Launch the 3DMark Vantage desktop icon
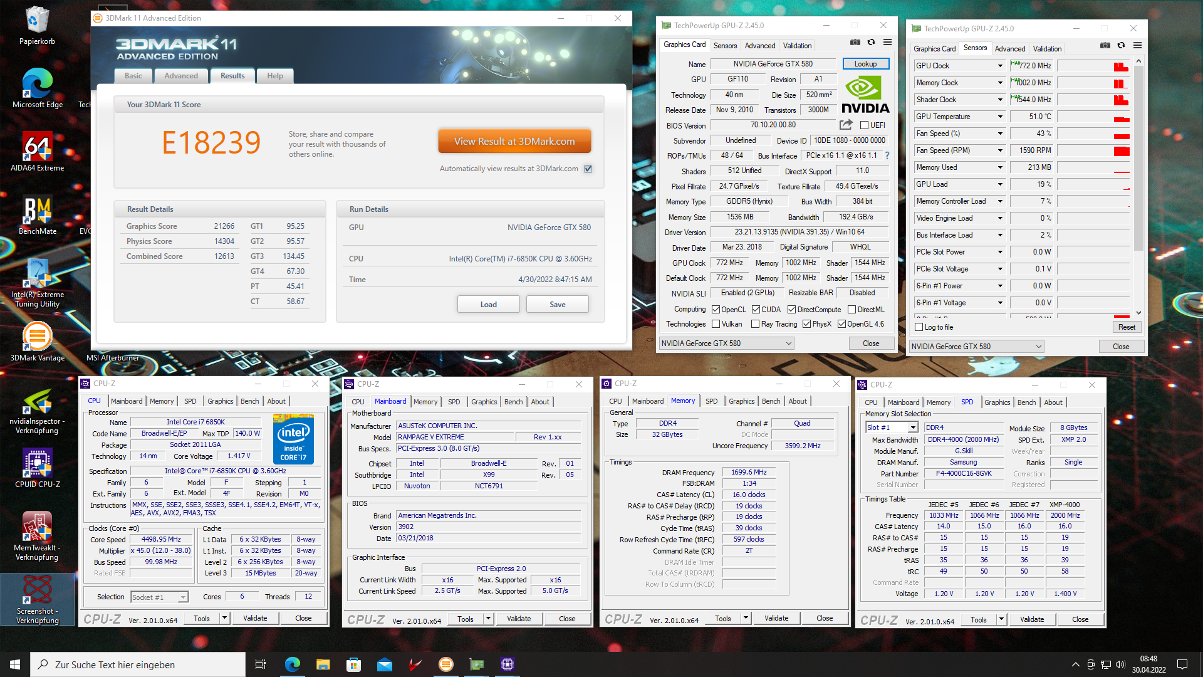The image size is (1203, 677). [x=37, y=342]
